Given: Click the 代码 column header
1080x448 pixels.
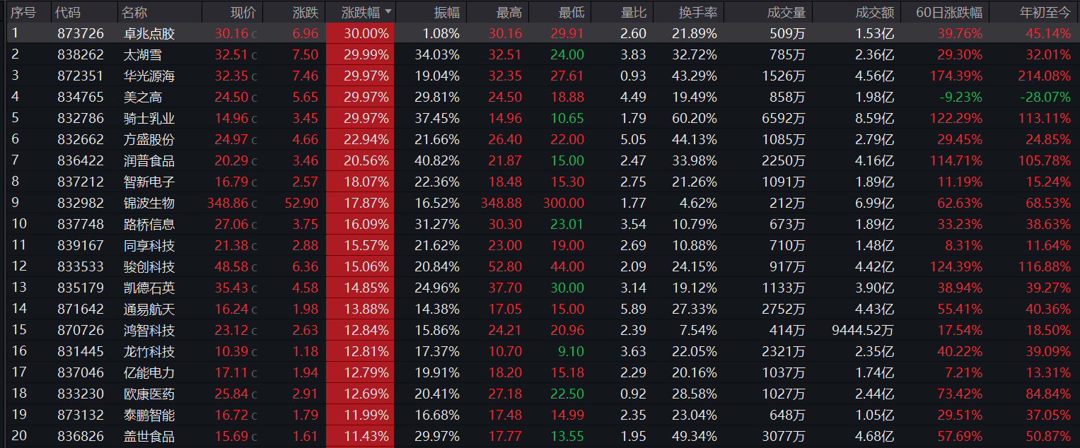Looking at the screenshot, I should tap(68, 12).
